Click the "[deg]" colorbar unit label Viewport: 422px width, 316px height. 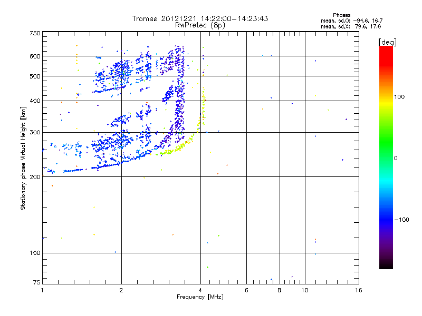click(x=387, y=42)
